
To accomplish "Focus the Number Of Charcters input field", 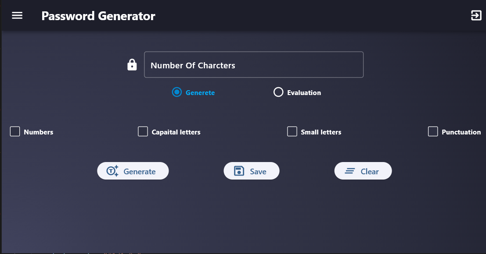I will (x=254, y=65).
